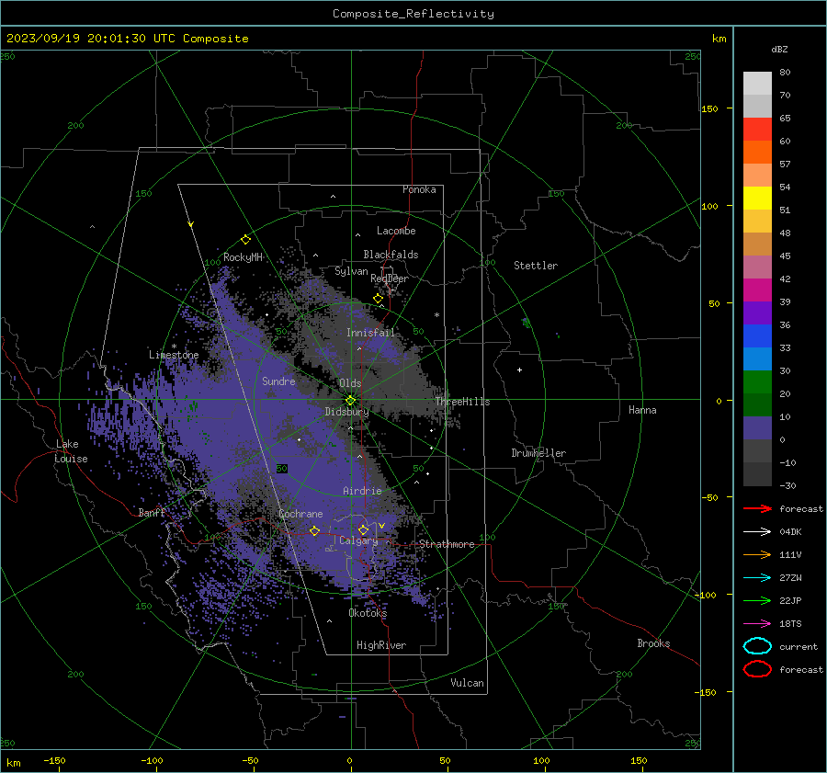Image resolution: width=827 pixels, height=773 pixels.
Task: Click the Strathmore city label
Action: [x=447, y=544]
